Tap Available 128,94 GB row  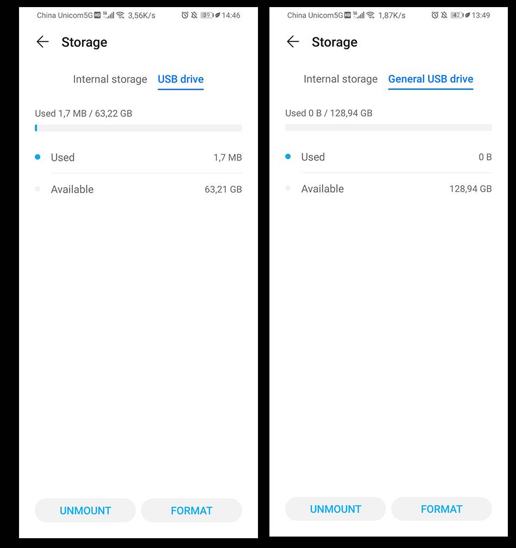388,189
